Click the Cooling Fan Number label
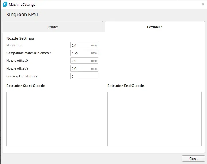Viewport: 207px width, 164px height. (22, 76)
